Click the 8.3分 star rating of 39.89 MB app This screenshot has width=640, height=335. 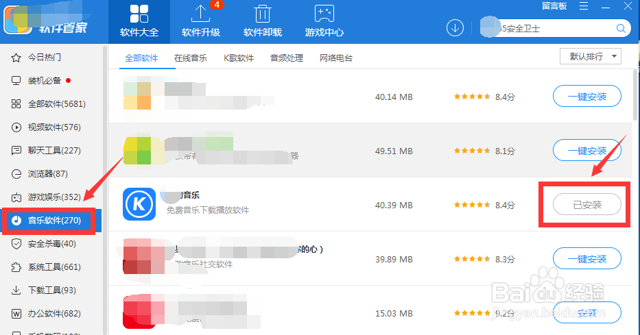pos(484,259)
